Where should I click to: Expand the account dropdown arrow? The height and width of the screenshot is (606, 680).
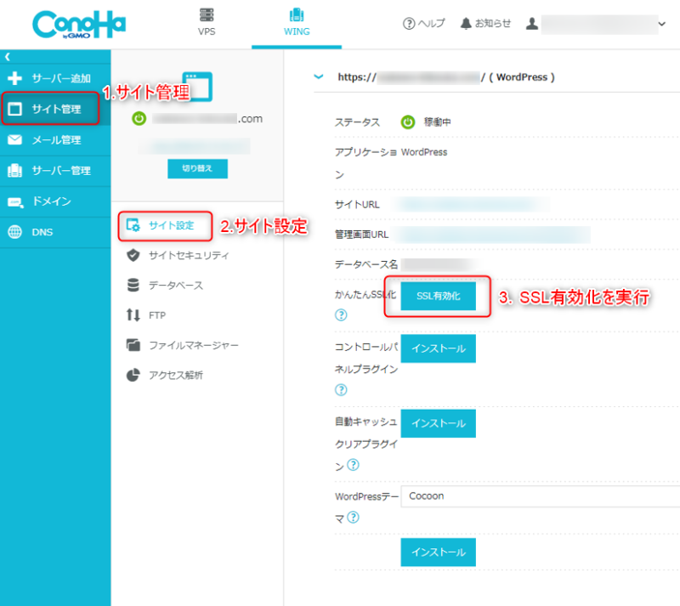click(661, 24)
